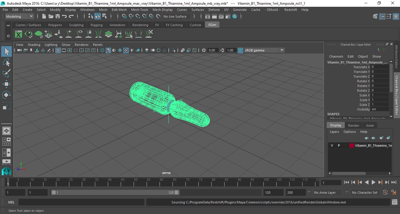Click the current frame field
Screen dimensions: 400x214
331,183
